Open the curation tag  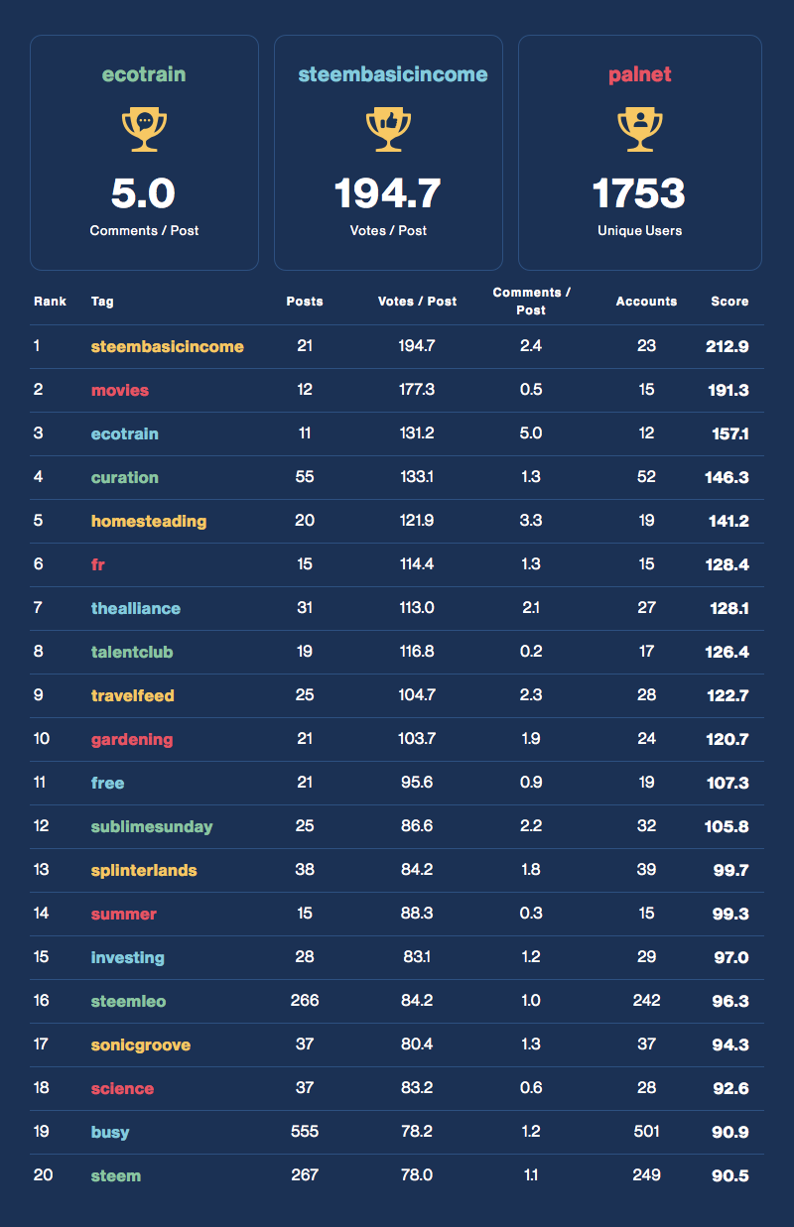pyautogui.click(x=125, y=478)
